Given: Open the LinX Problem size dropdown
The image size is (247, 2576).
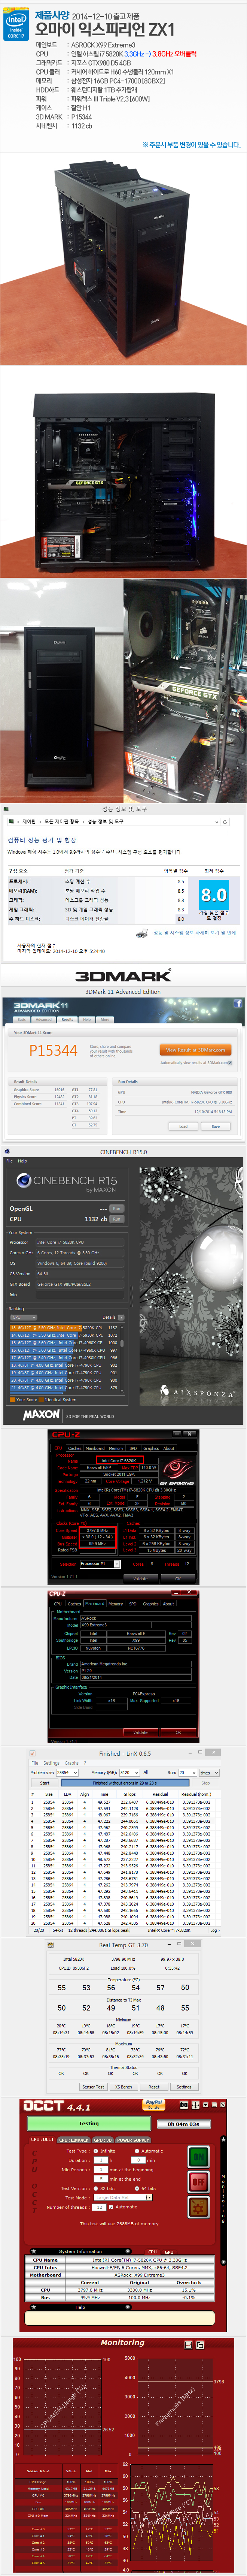Looking at the screenshot, I should (67, 1772).
